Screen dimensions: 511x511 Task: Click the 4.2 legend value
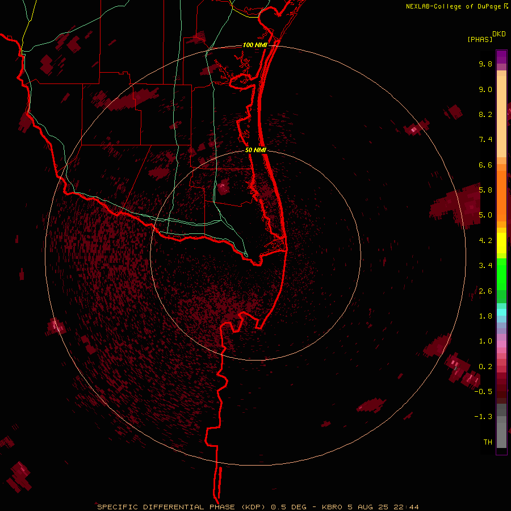point(485,241)
